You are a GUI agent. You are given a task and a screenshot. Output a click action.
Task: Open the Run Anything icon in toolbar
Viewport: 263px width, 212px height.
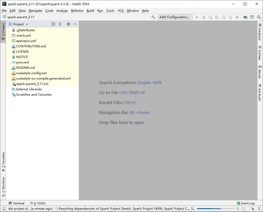pos(252,17)
